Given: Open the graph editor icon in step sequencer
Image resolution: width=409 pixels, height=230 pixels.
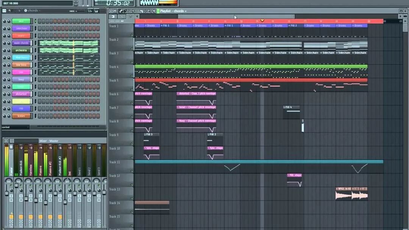Looking at the screenshot, I should pyautogui.click(x=90, y=11).
